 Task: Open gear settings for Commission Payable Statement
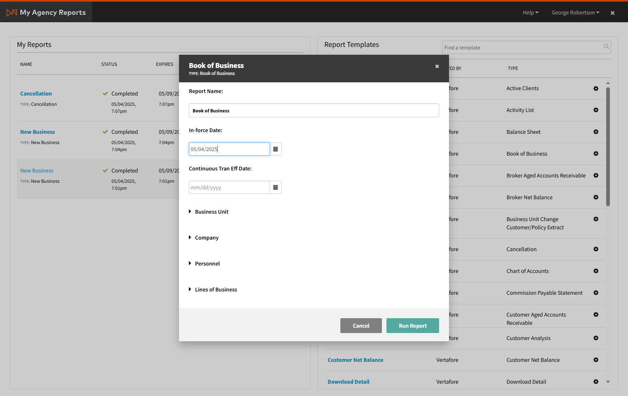click(x=596, y=293)
